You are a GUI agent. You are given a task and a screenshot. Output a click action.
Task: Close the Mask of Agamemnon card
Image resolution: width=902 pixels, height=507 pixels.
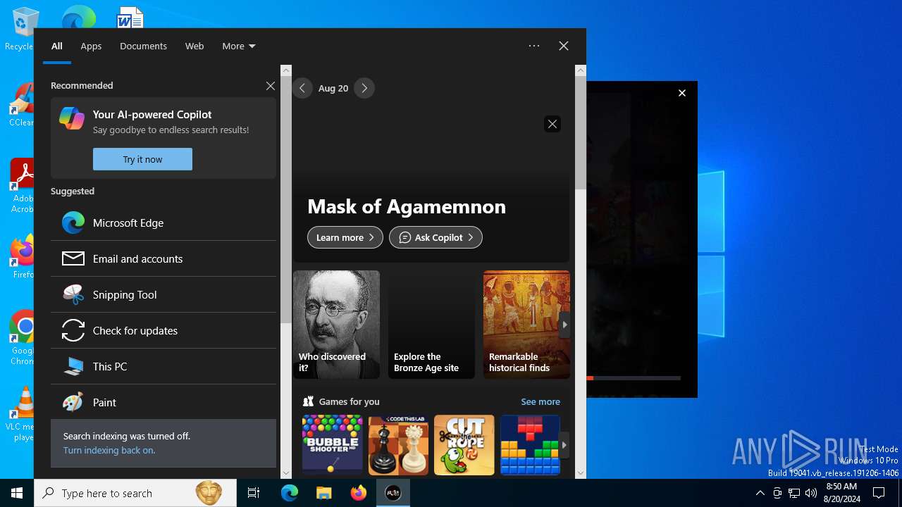(x=552, y=124)
